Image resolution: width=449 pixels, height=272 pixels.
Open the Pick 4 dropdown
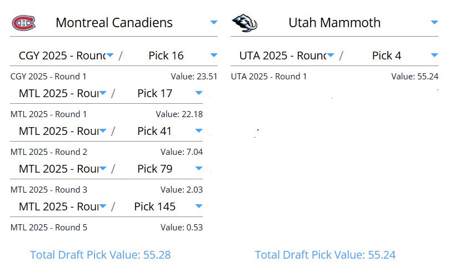[435, 56]
